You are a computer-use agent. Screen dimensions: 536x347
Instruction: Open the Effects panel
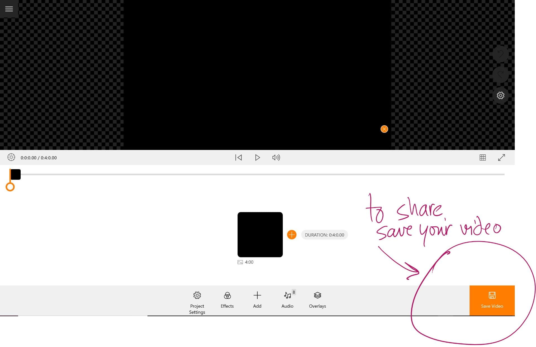[227, 300]
